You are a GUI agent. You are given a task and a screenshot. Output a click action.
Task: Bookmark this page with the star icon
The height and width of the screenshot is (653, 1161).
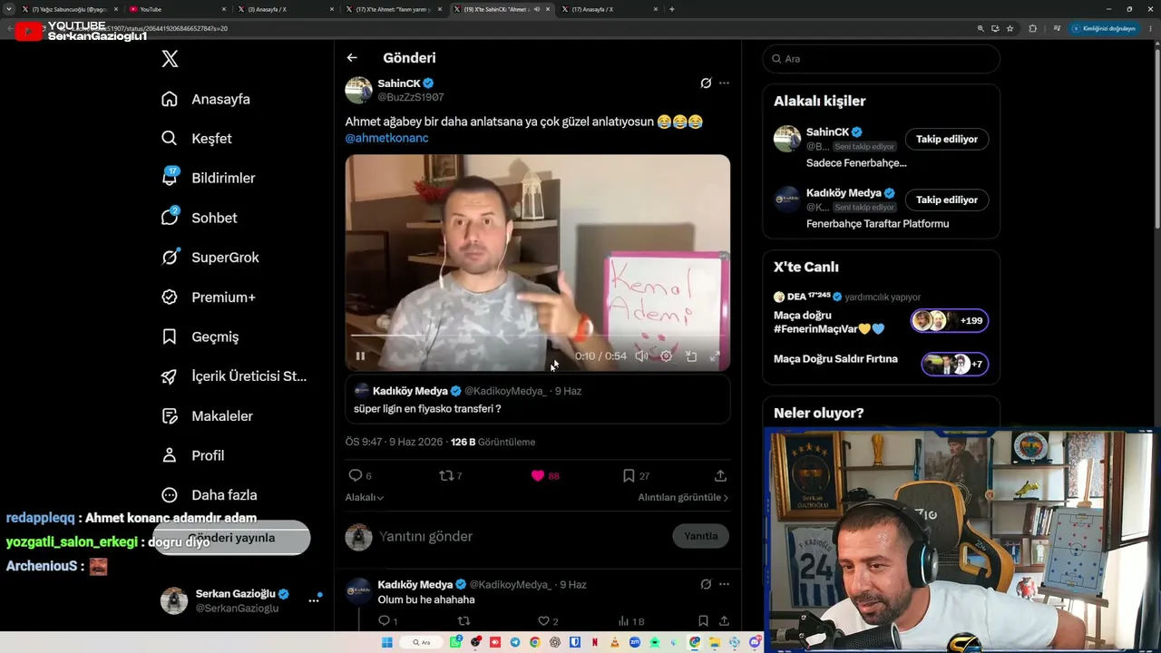click(1010, 28)
